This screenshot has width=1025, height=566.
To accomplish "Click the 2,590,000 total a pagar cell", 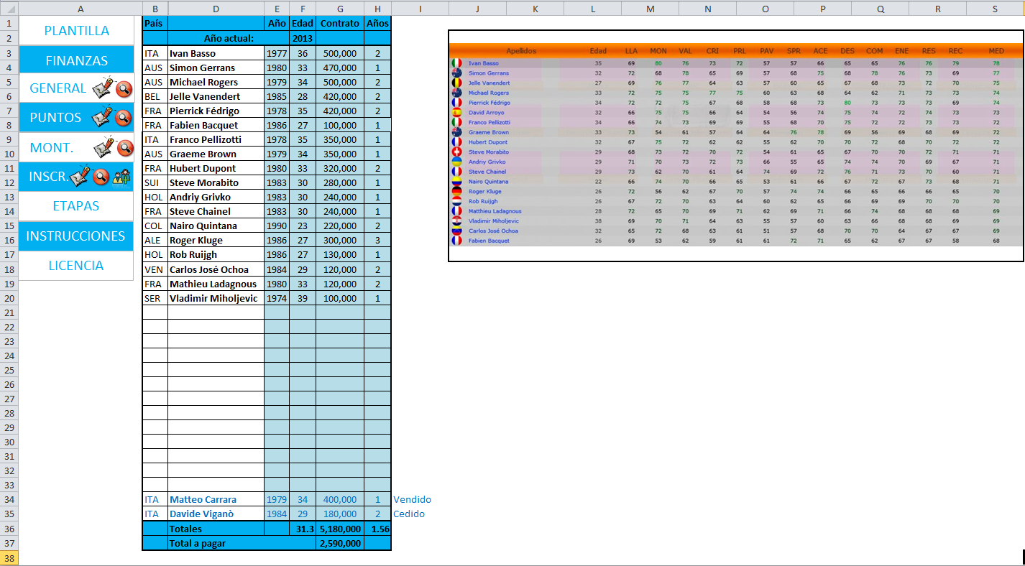I will (340, 544).
